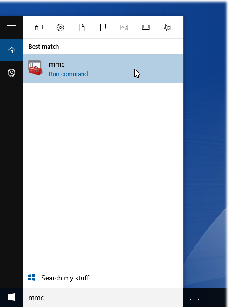Filter search results by Music notes icon
Screen dimensions: 229x307
pos(167,28)
